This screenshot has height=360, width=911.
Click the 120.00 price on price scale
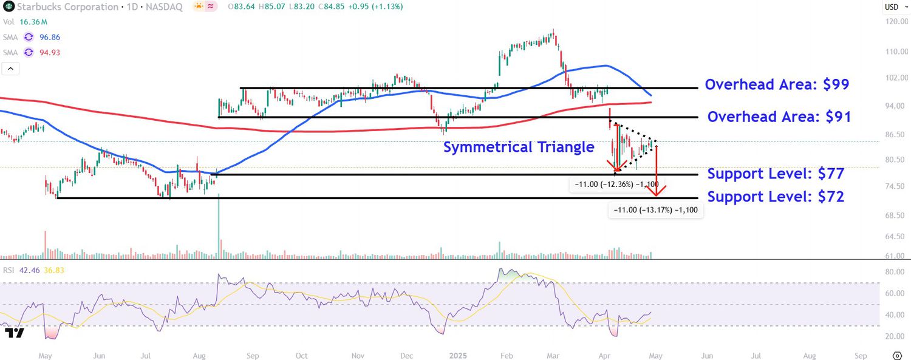(x=896, y=21)
